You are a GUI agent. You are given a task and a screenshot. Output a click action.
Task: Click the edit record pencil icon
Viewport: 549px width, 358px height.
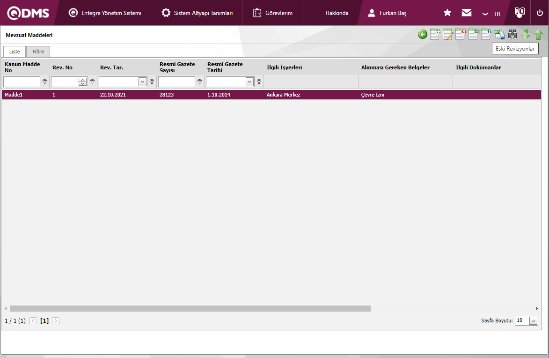point(448,34)
